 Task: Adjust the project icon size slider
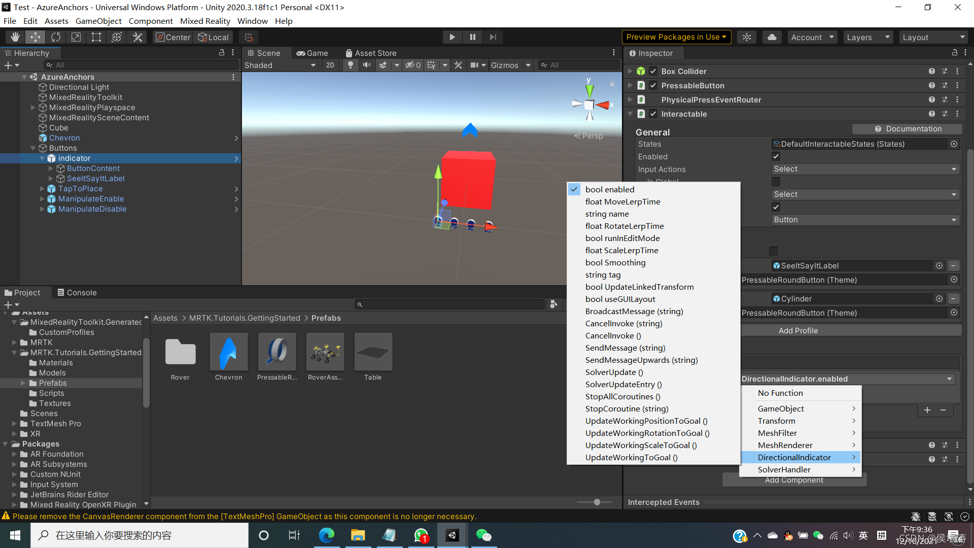[x=597, y=502]
